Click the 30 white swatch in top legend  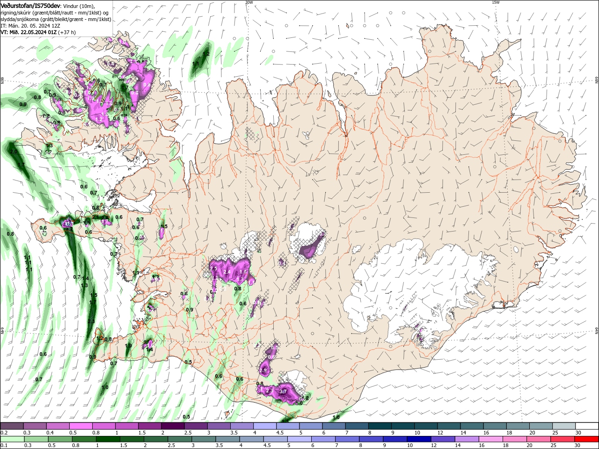pyautogui.click(x=587, y=426)
